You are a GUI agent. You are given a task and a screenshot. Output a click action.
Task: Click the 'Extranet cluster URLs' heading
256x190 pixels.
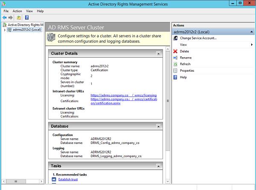(68, 108)
